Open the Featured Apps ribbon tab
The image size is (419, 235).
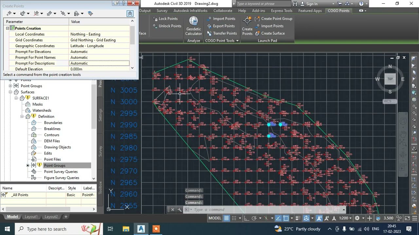coord(310,10)
